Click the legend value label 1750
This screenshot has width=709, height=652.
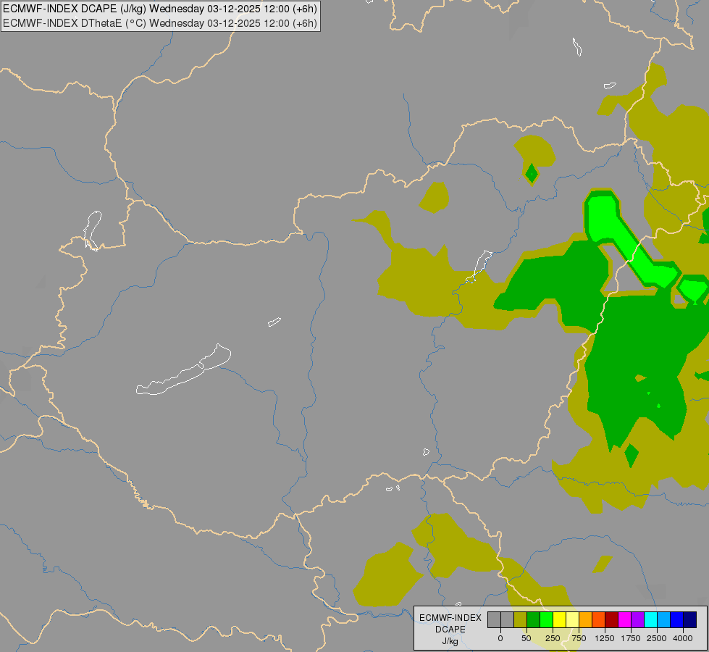point(631,638)
